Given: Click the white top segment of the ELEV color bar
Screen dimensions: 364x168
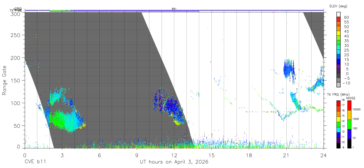Looking at the screenshot, I should pos(338,14).
